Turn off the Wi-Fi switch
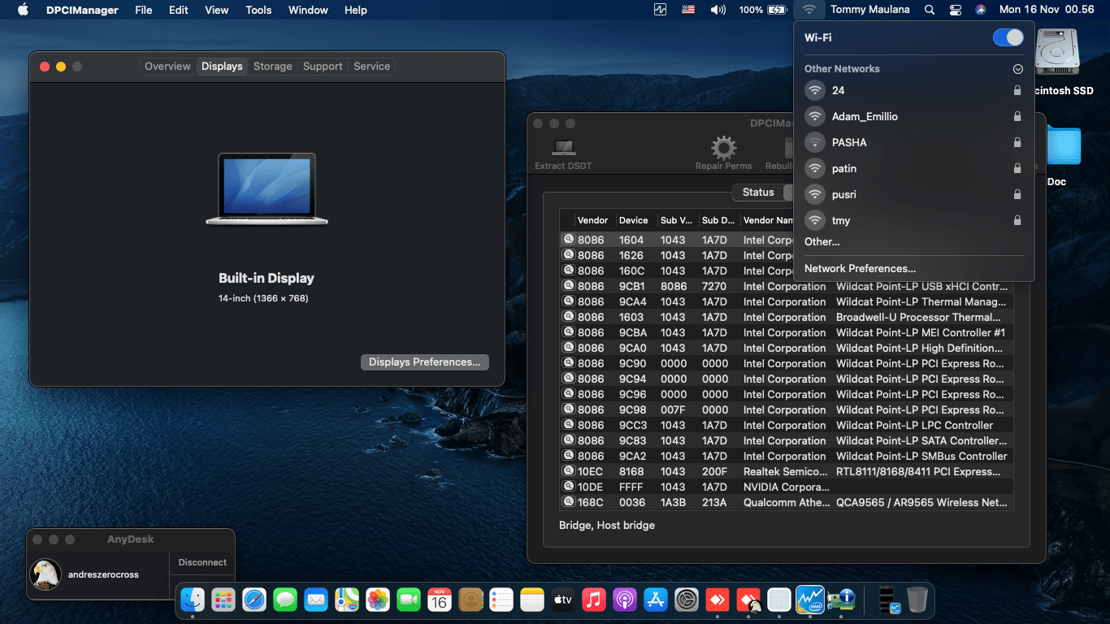Viewport: 1110px width, 624px height. [x=1008, y=37]
